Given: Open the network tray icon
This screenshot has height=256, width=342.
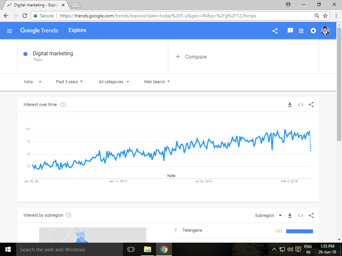Looking at the screenshot, I should click(x=282, y=249).
